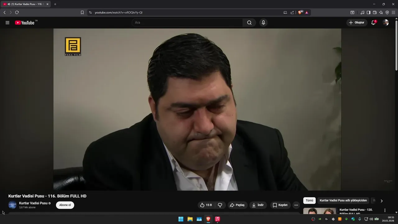
Task: Click the İndir download button
Action: [x=258, y=205]
